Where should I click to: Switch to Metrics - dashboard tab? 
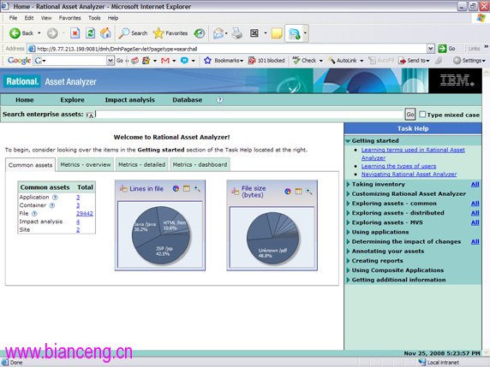tap(200, 165)
